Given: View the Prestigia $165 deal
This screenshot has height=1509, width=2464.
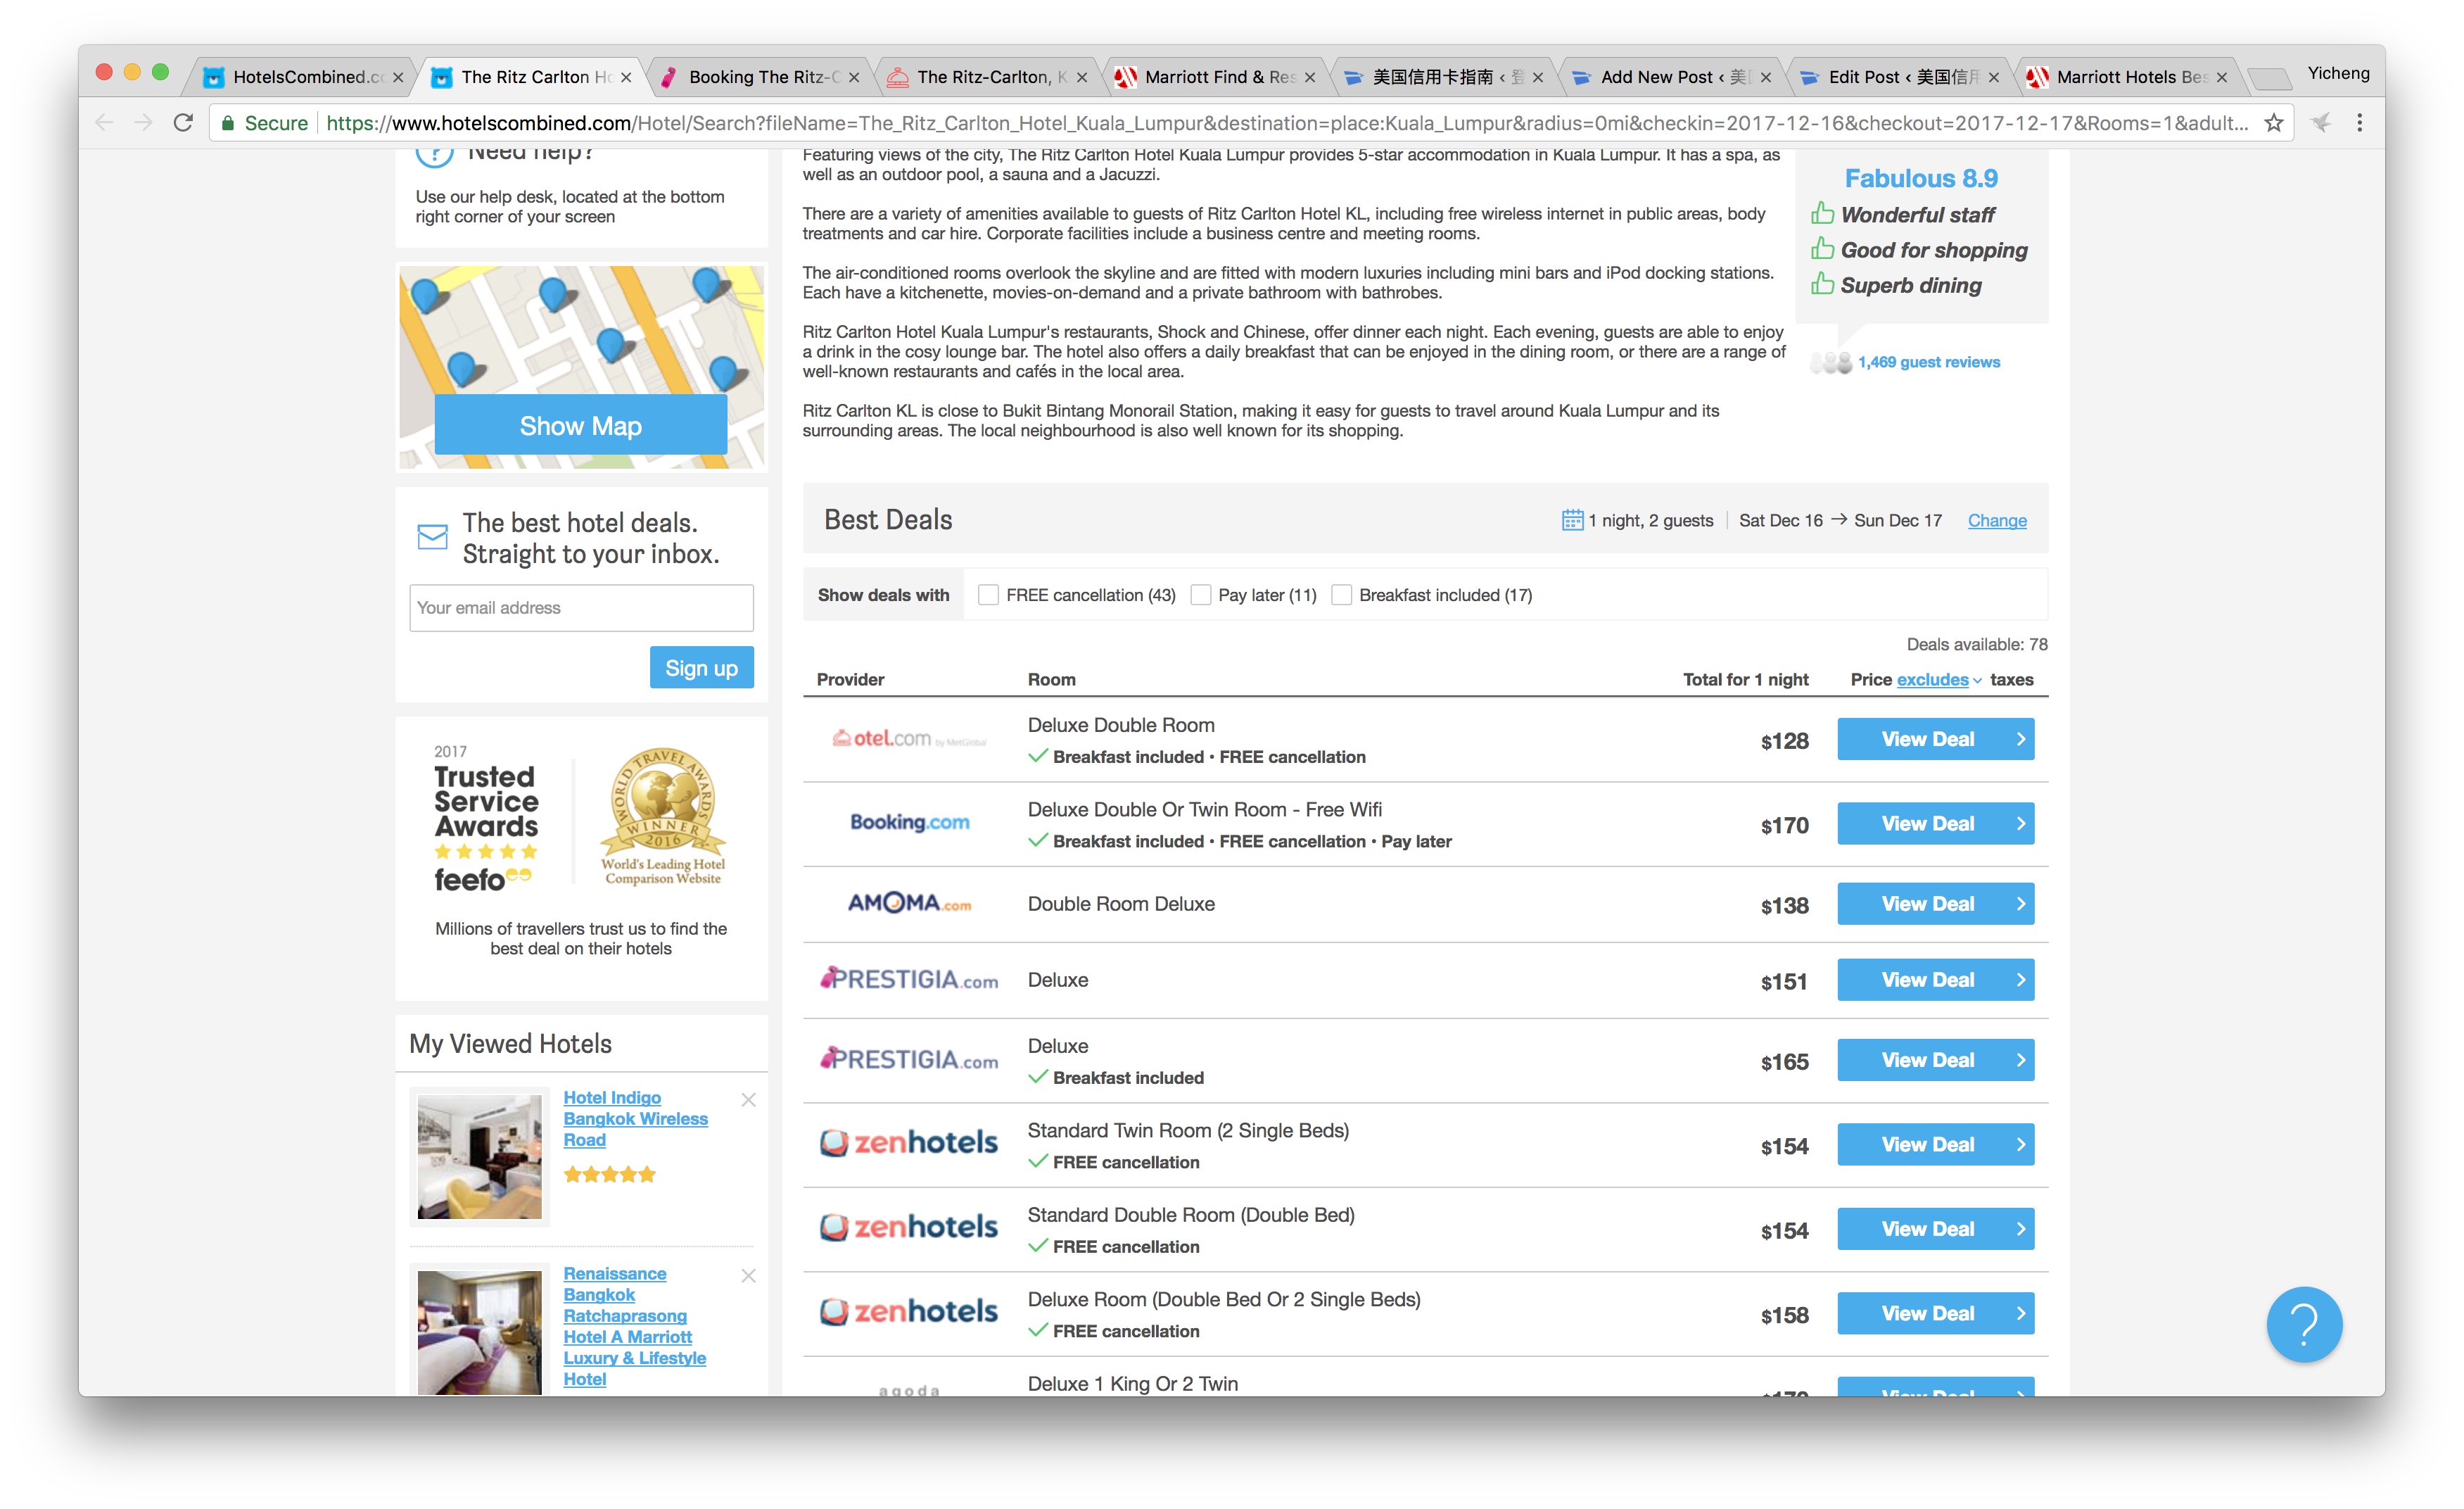Looking at the screenshot, I should [1935, 1059].
